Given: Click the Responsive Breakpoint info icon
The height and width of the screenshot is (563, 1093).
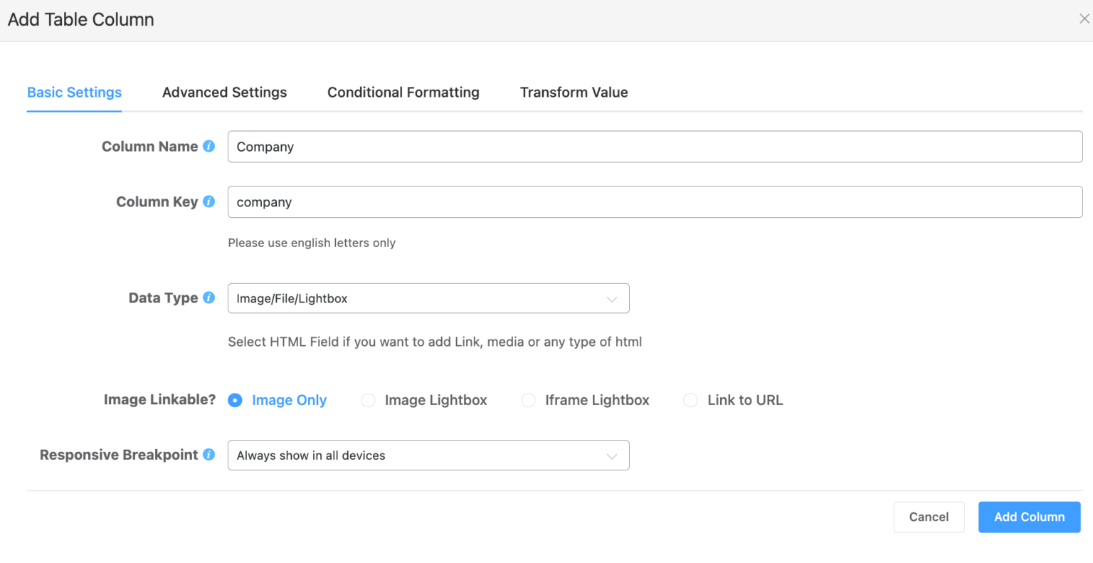Looking at the screenshot, I should pyautogui.click(x=208, y=454).
